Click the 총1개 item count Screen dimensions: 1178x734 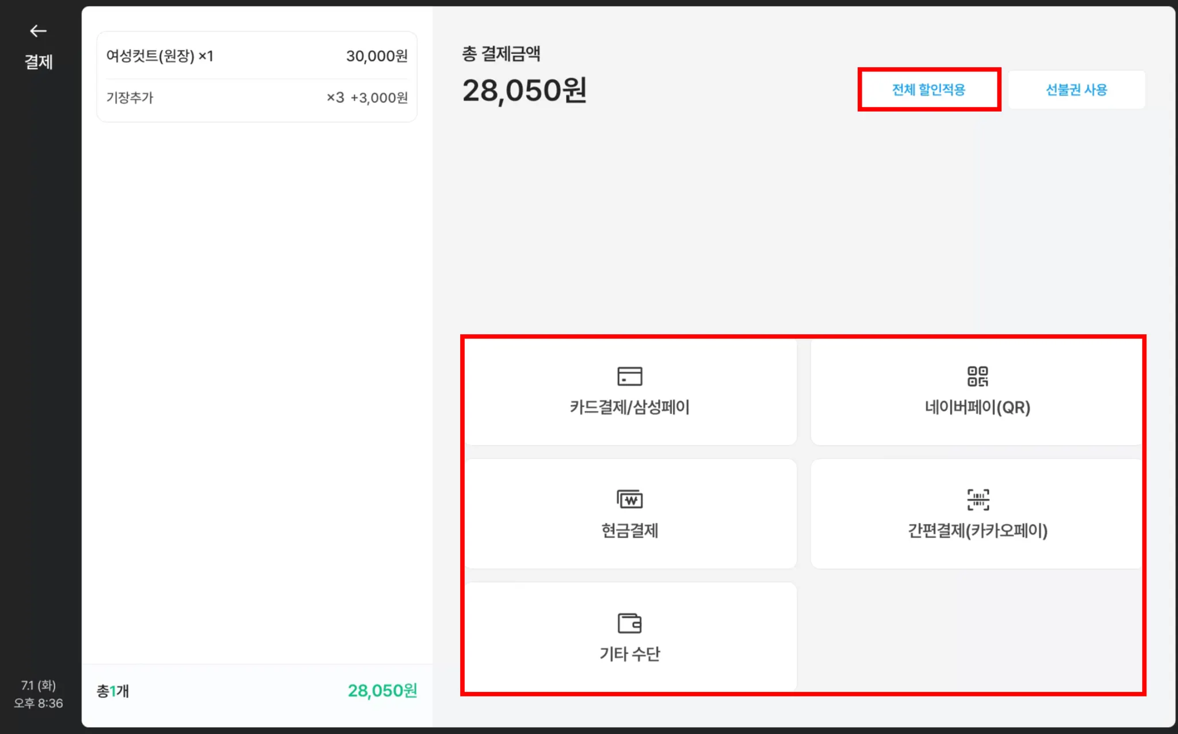pyautogui.click(x=113, y=691)
